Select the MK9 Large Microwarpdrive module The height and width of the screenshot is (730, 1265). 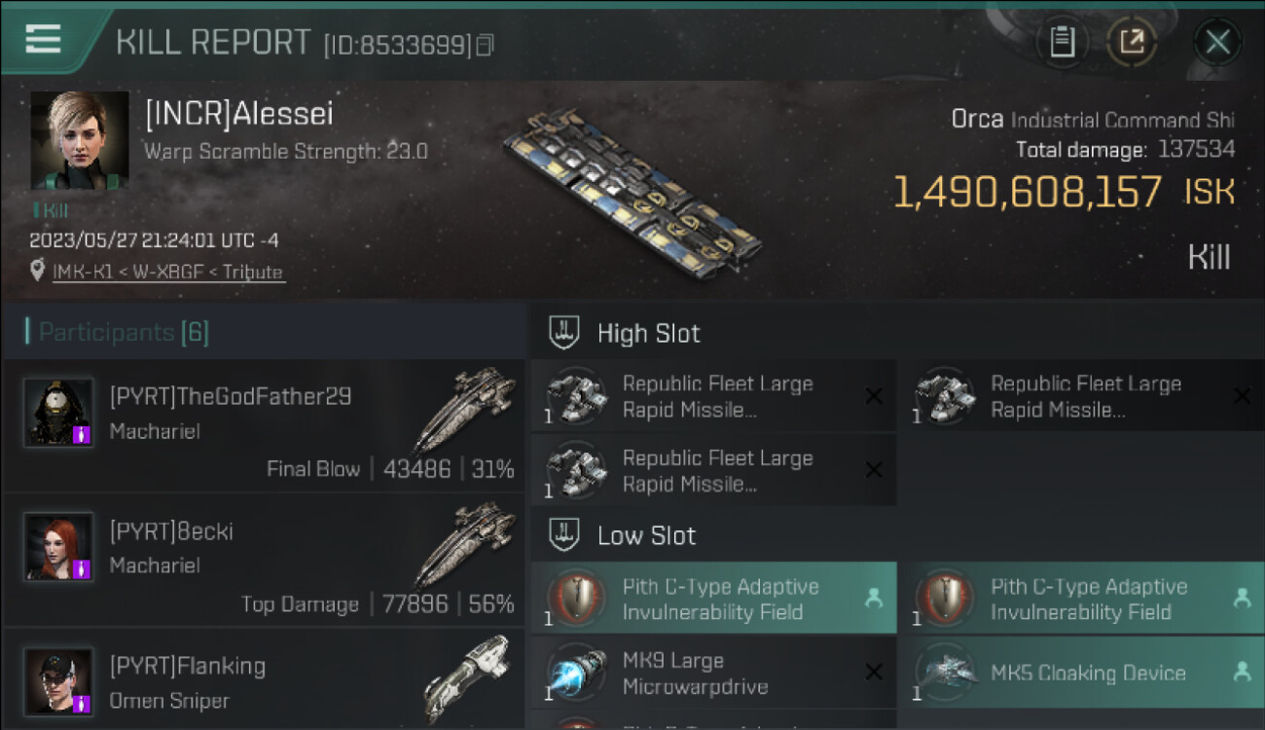pos(713,673)
